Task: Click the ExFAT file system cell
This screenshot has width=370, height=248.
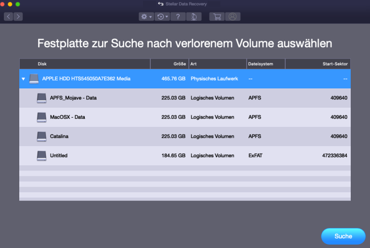Action: [x=255, y=156]
